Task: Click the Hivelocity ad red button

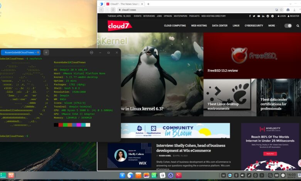Action: pos(270,154)
